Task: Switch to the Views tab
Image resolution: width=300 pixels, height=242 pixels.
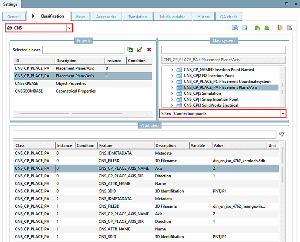Action: (80, 17)
